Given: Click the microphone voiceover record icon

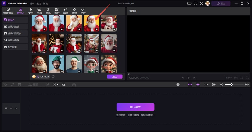Looking at the screenshot, I should [x=178, y=85].
